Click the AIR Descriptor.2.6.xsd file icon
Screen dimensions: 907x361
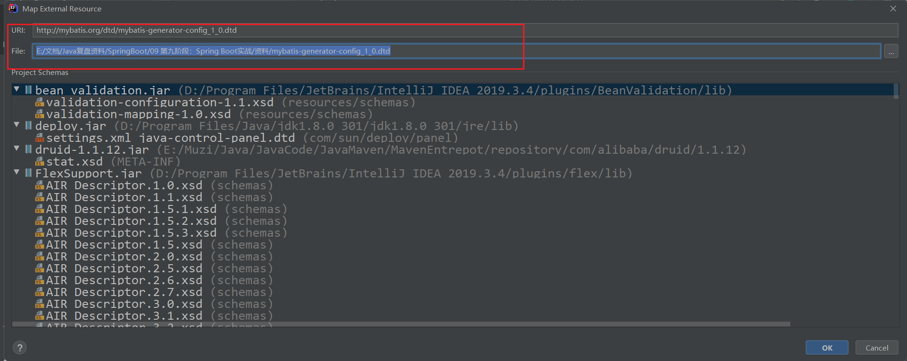pos(39,280)
